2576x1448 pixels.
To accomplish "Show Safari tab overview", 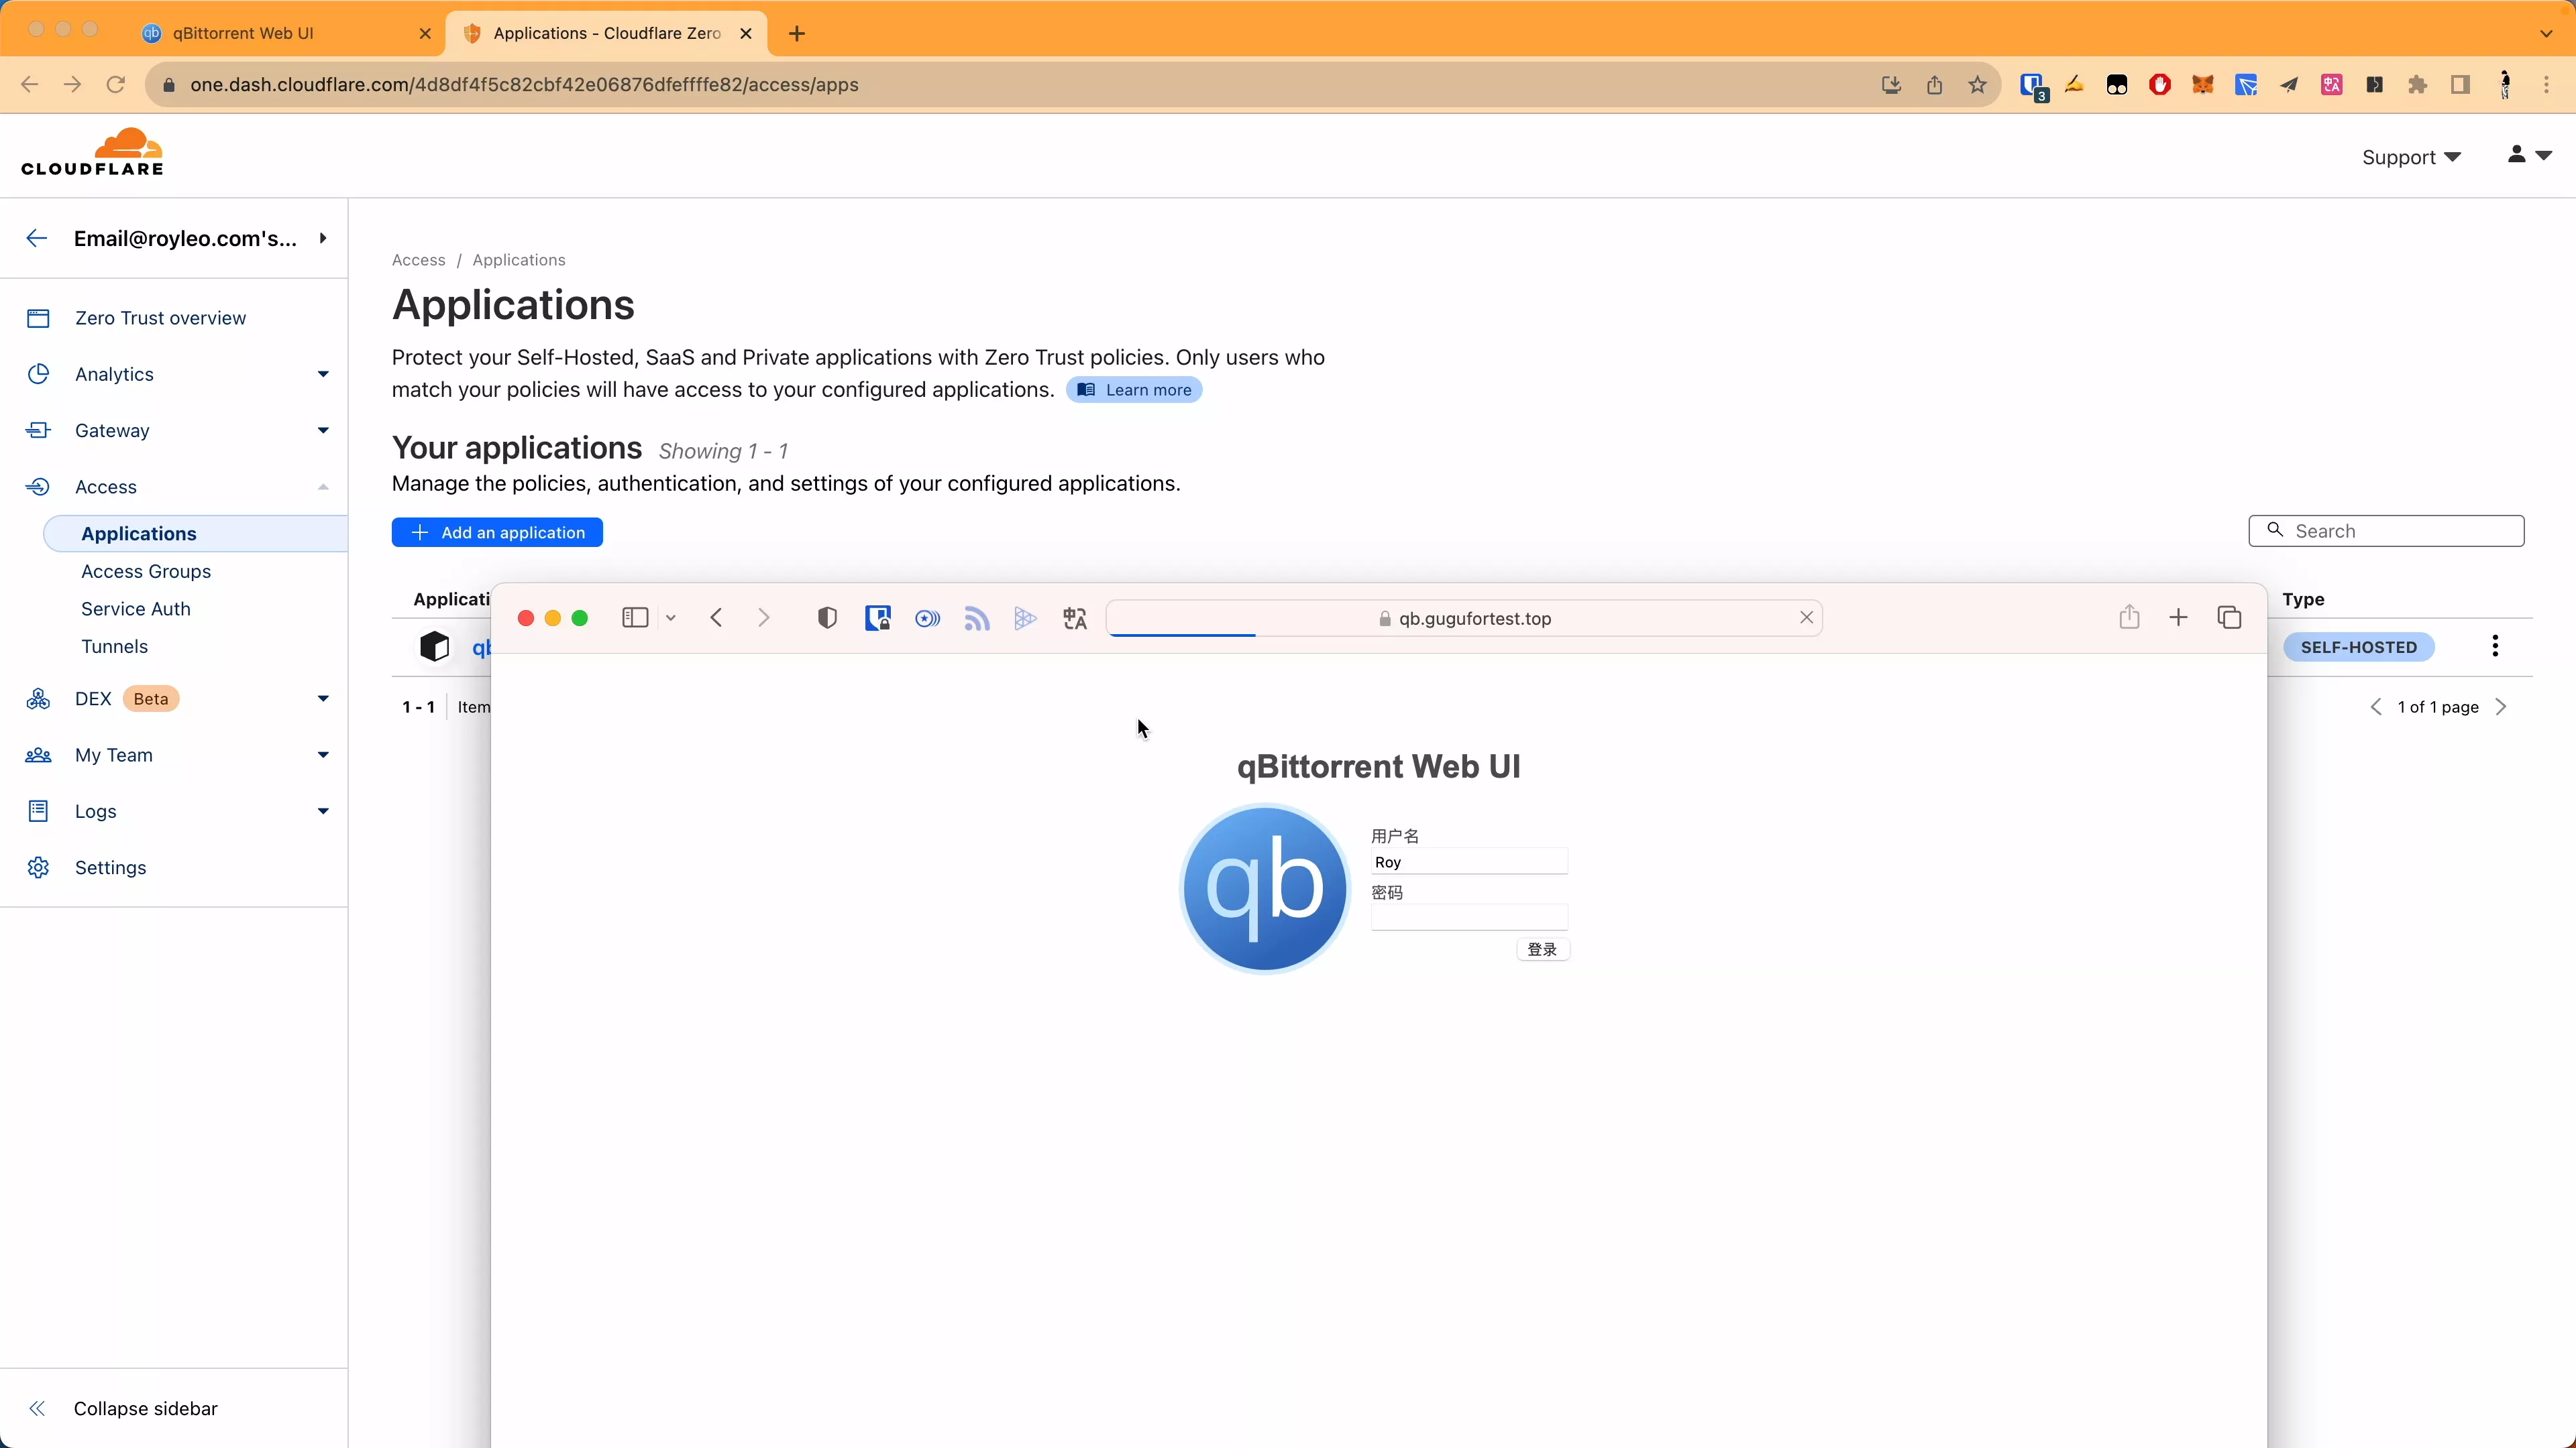I will (2229, 617).
